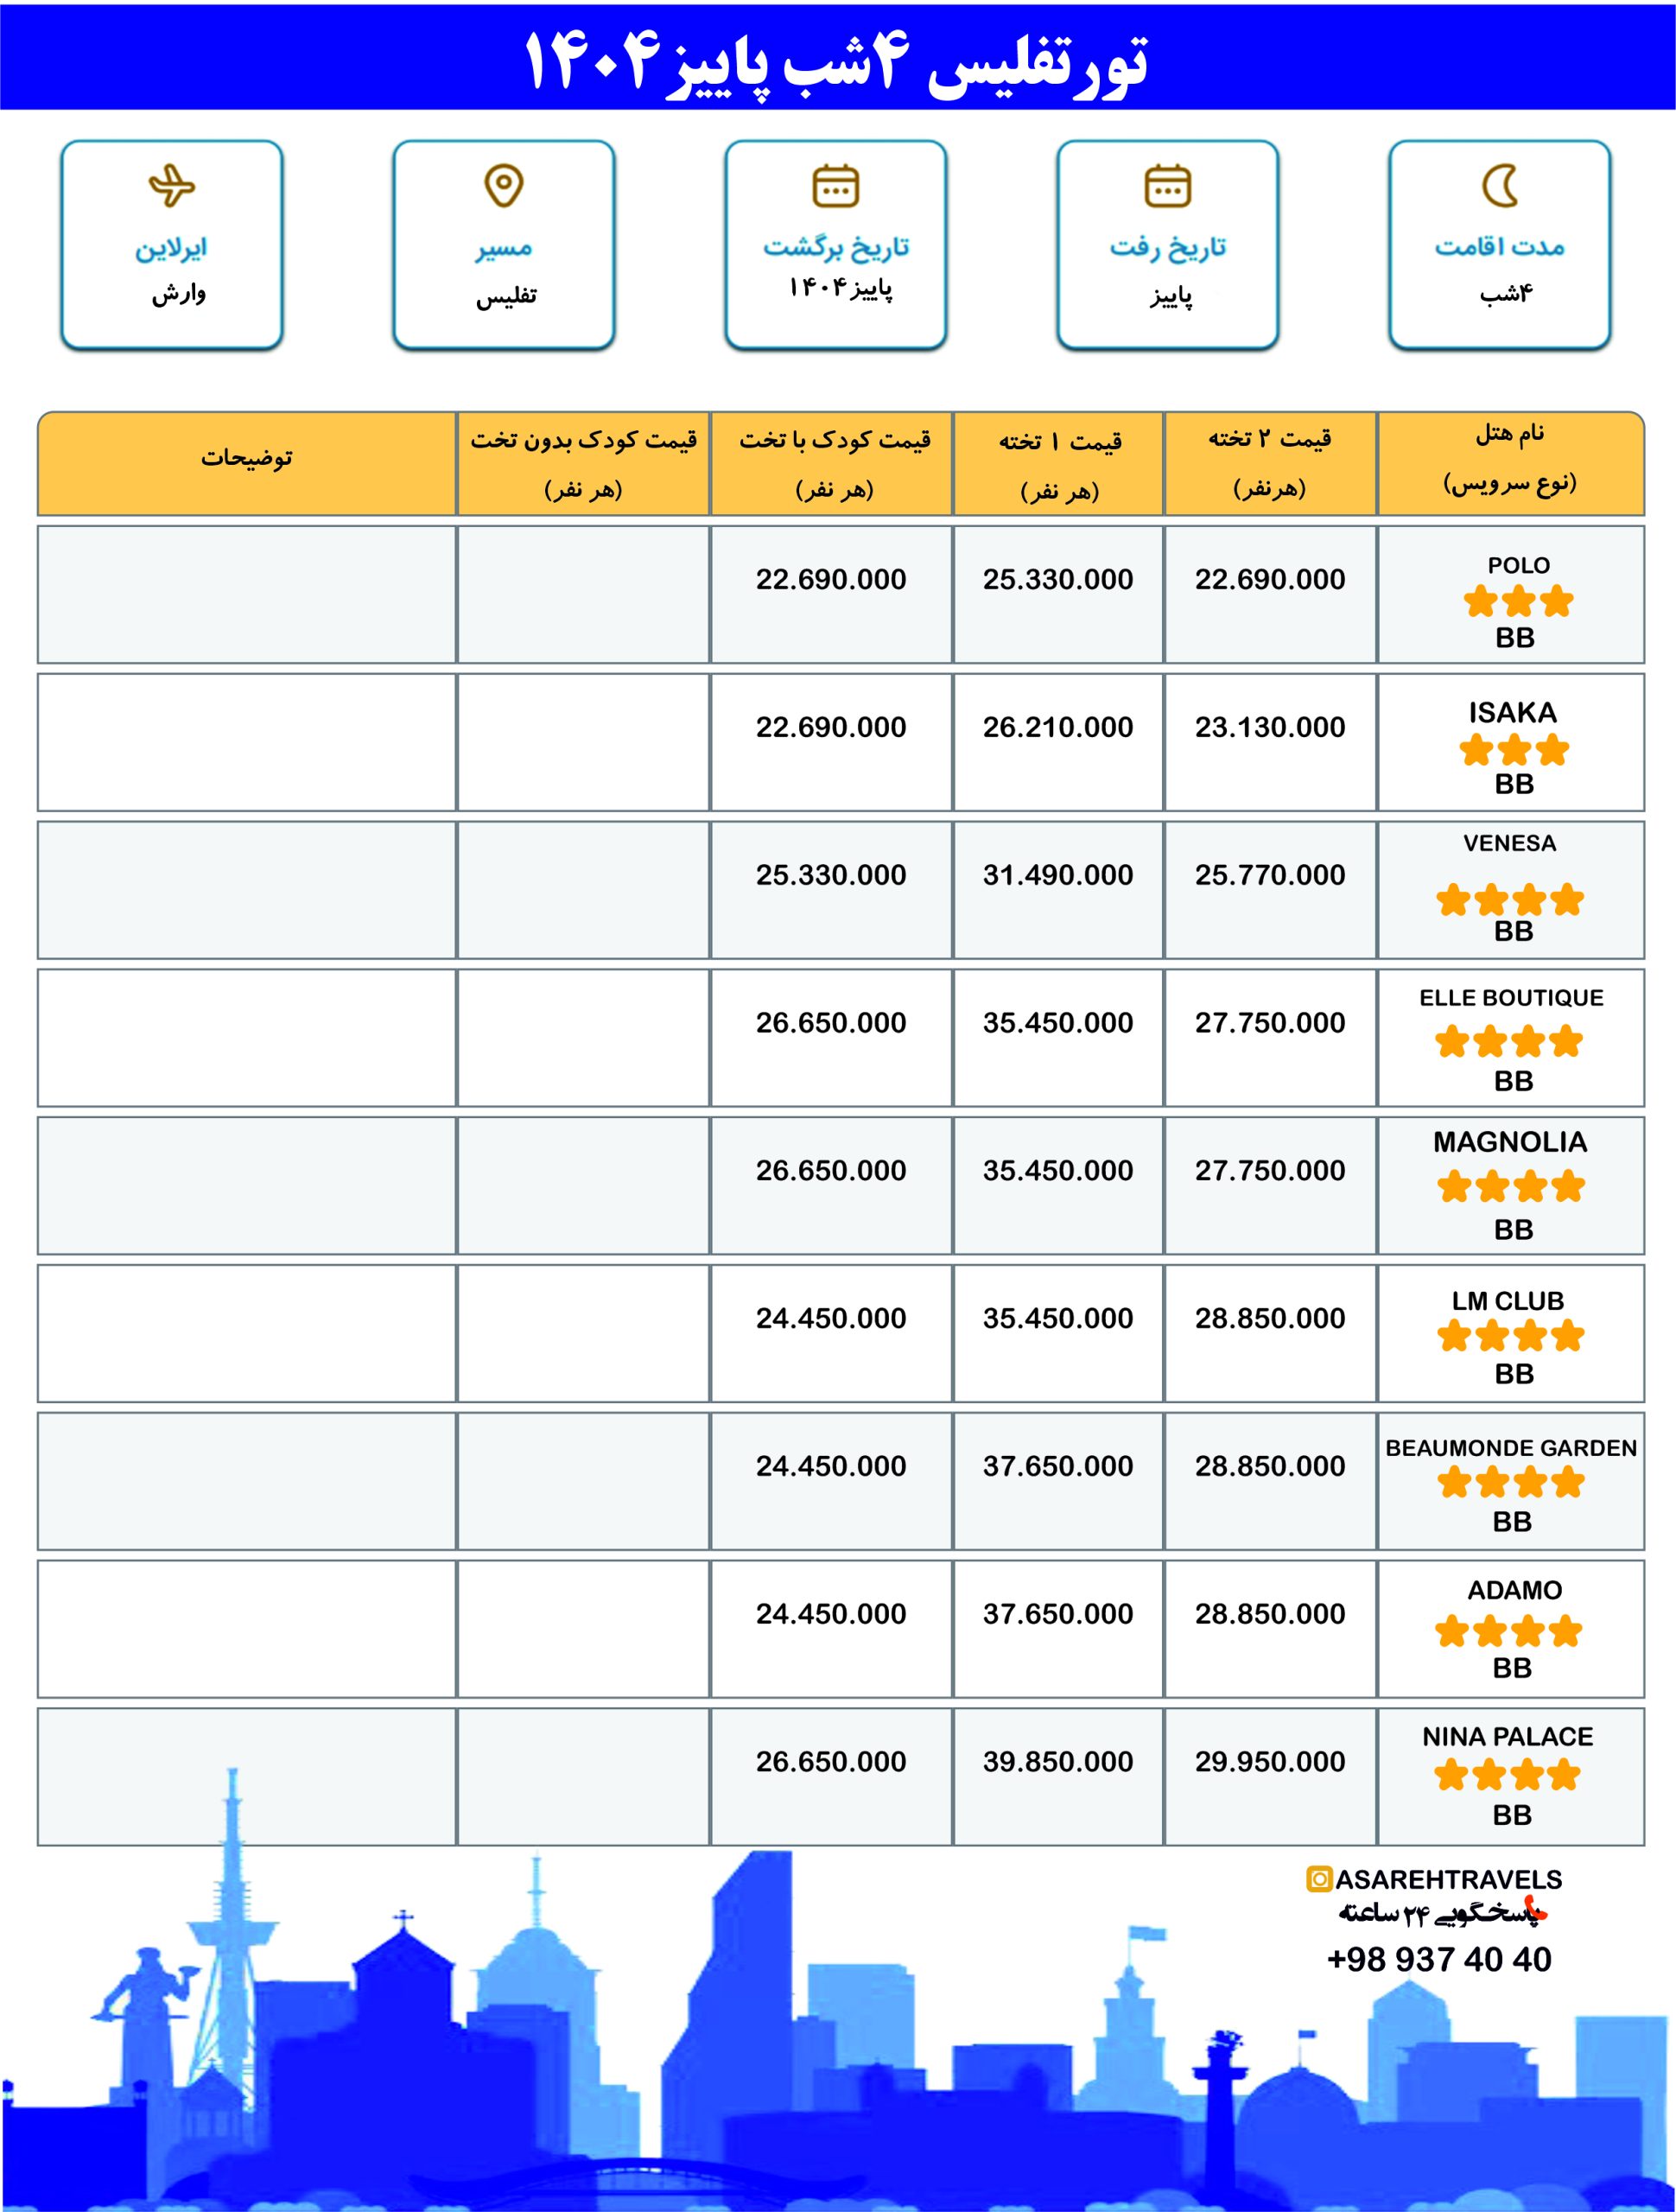Click the ASAREHTRAVELS Instagram handle
Image resolution: width=1676 pixels, height=2212 pixels.
click(x=1448, y=1879)
